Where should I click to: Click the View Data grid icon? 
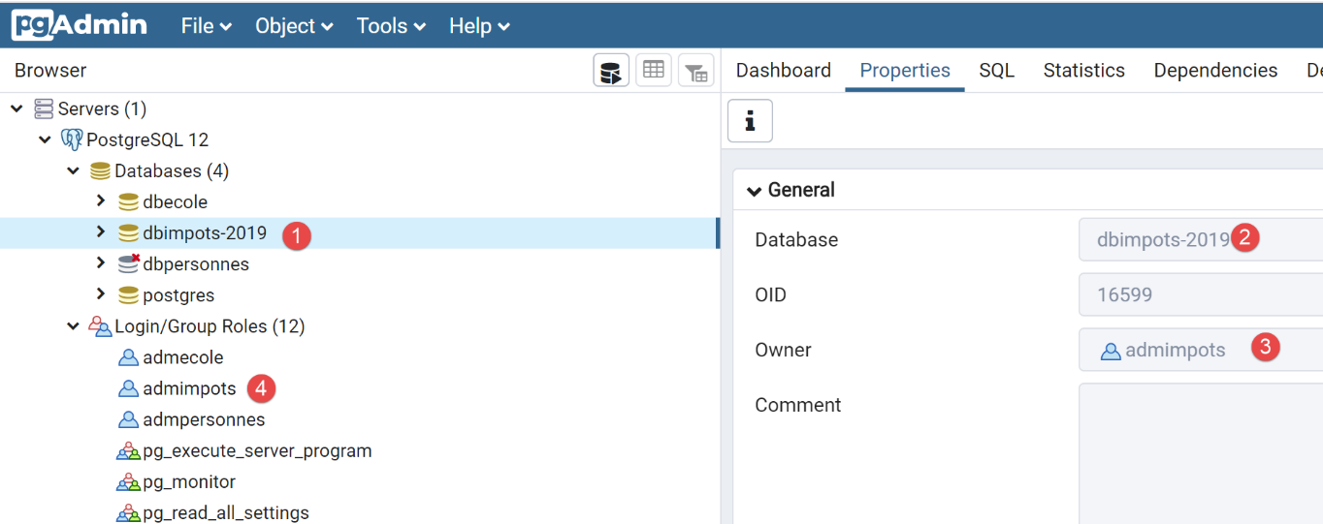click(654, 71)
